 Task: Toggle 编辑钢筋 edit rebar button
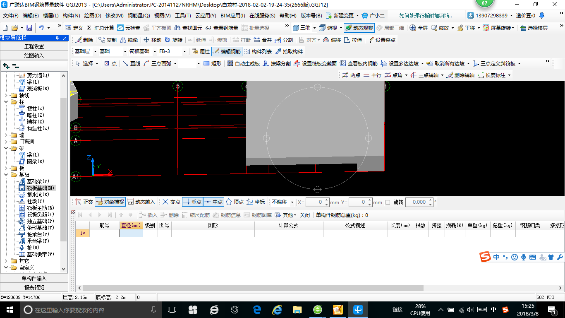click(x=226, y=52)
